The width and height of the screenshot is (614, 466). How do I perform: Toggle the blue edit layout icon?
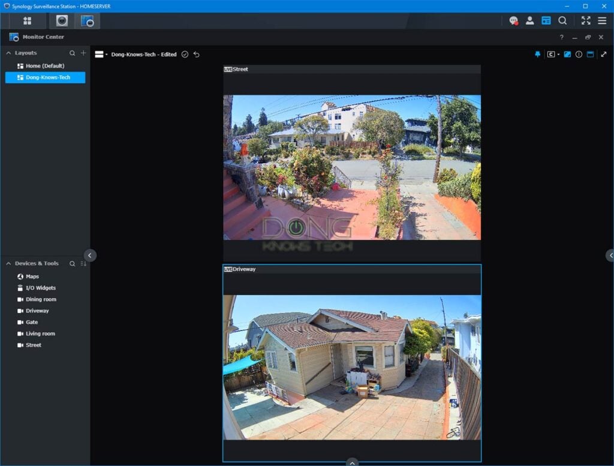click(567, 55)
